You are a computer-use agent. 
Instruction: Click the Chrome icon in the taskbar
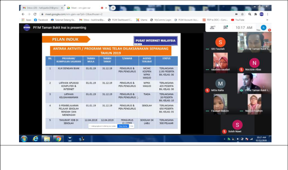coord(58,139)
